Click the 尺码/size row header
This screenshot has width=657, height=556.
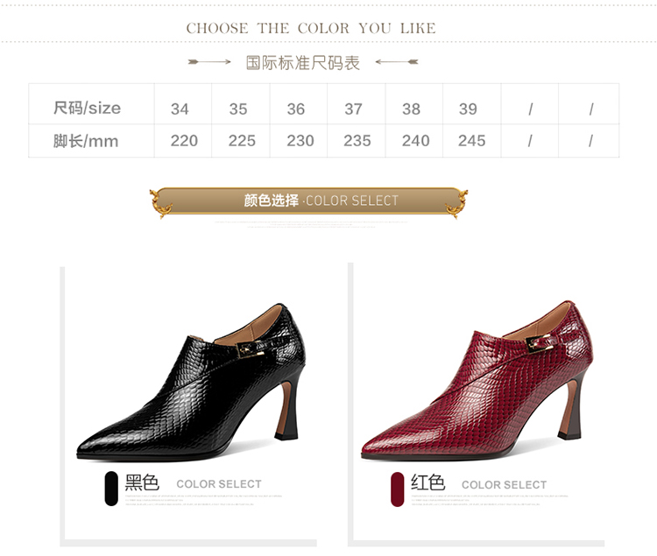click(x=87, y=108)
